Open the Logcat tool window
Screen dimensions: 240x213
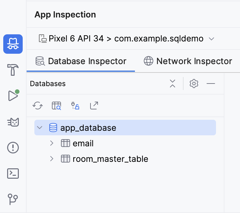(13, 122)
